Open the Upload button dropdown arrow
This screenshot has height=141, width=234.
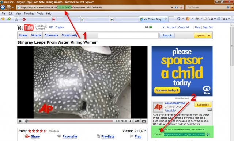pos(209,35)
